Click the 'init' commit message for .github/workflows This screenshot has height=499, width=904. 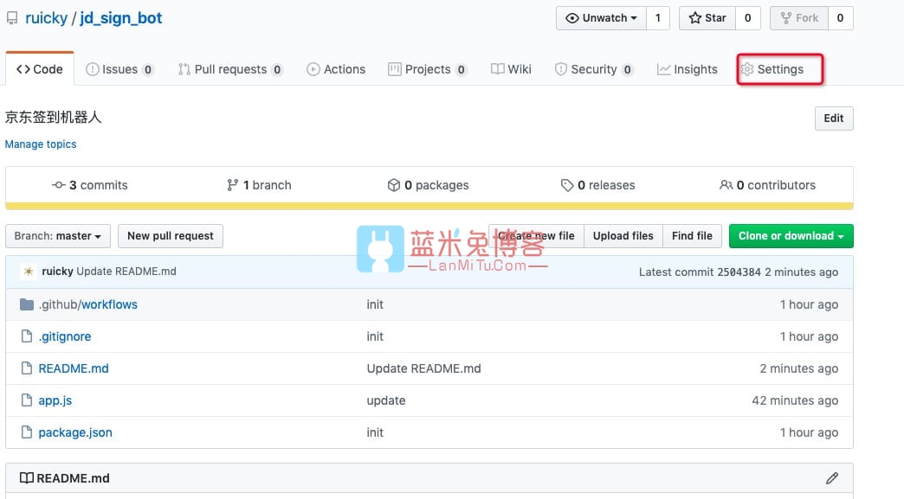pyautogui.click(x=375, y=304)
